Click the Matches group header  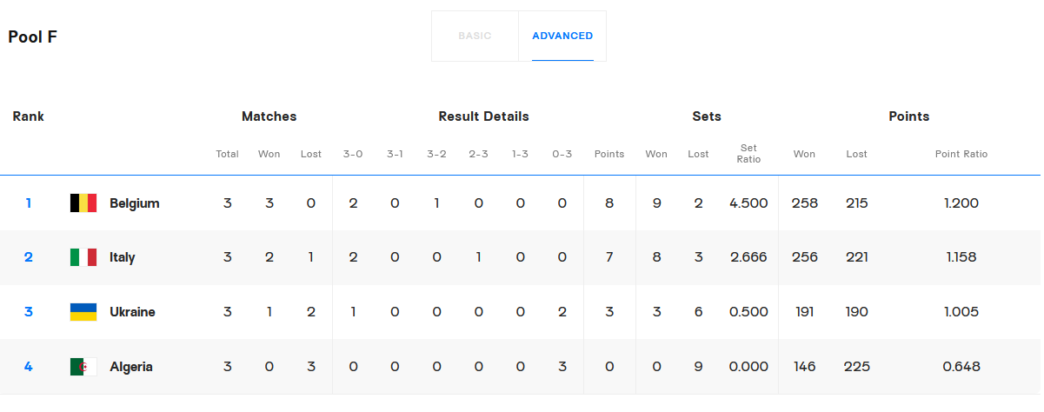pyautogui.click(x=269, y=116)
